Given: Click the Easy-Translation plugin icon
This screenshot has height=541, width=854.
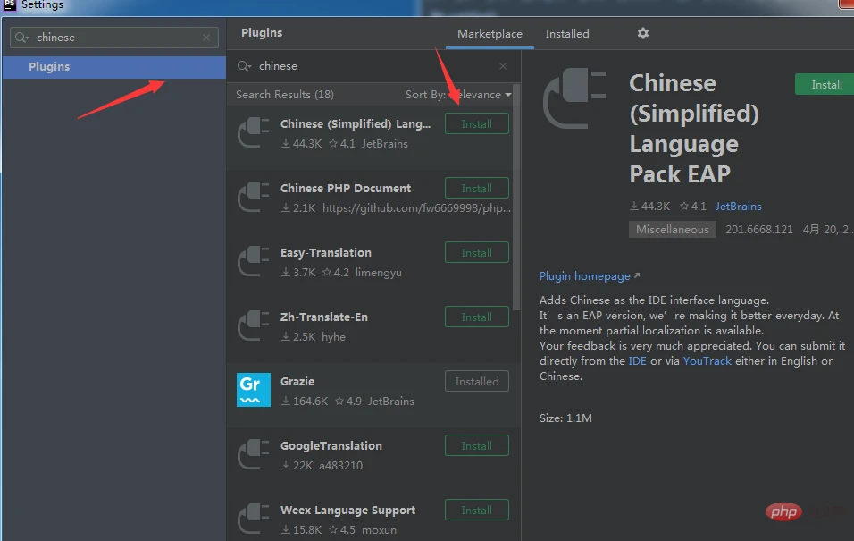Looking at the screenshot, I should click(254, 261).
